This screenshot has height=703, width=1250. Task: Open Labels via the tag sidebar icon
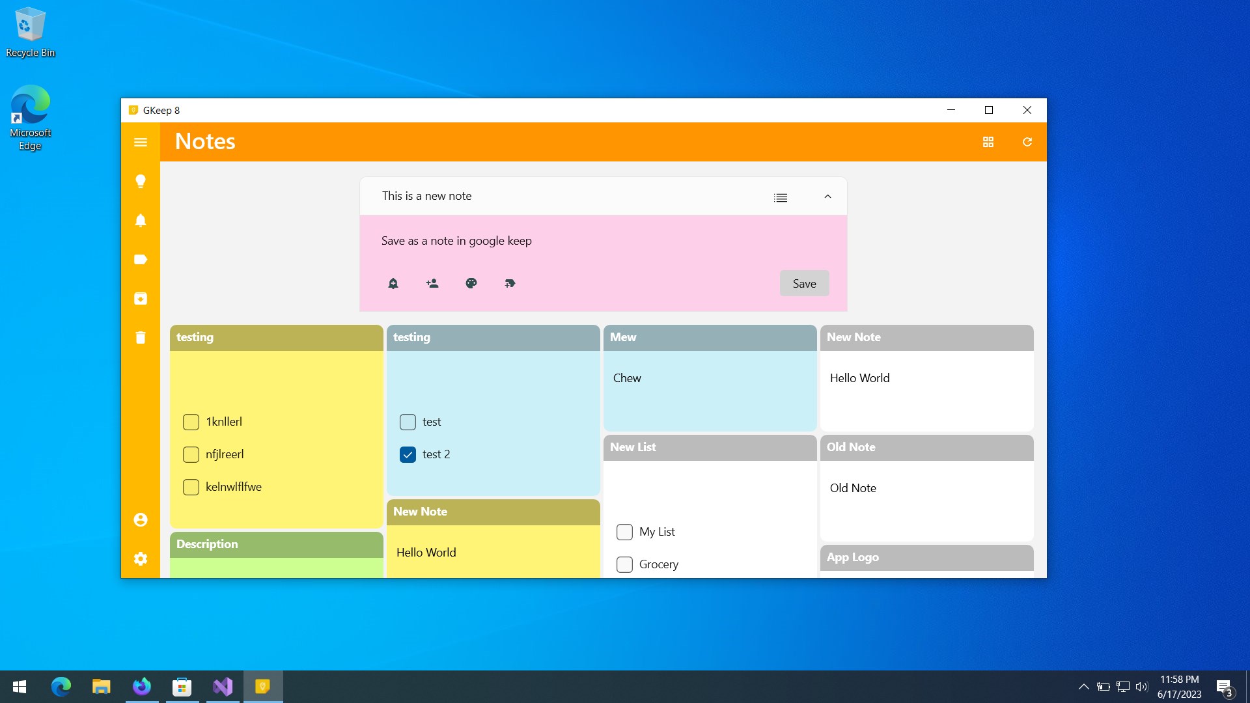coord(141,259)
